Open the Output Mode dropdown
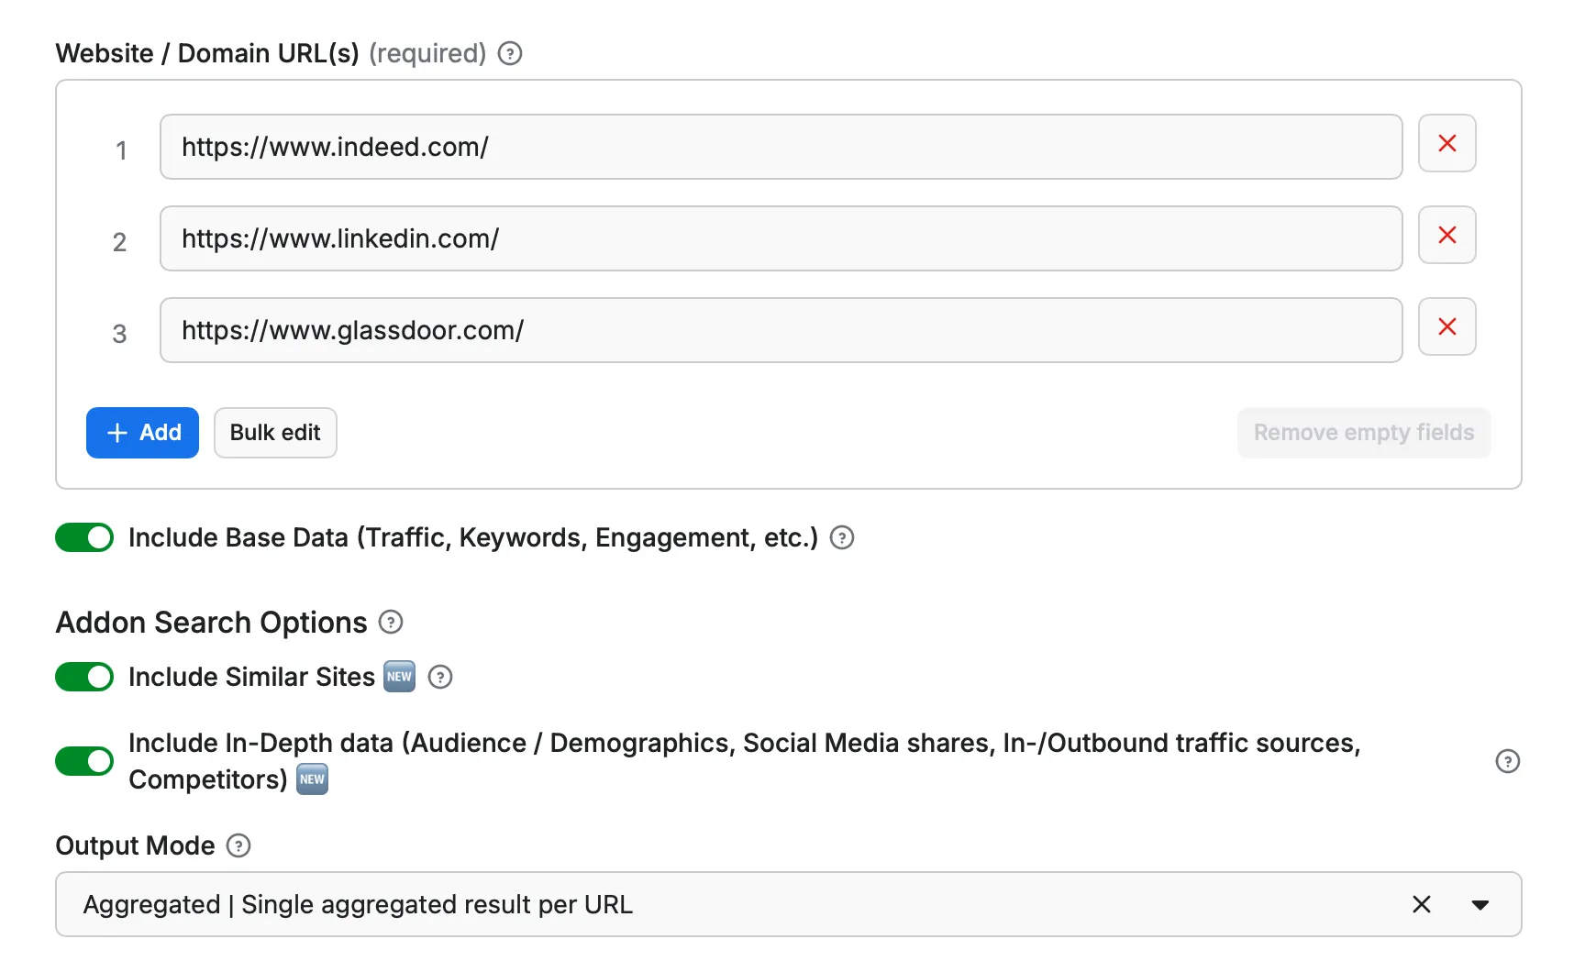 point(1480,904)
